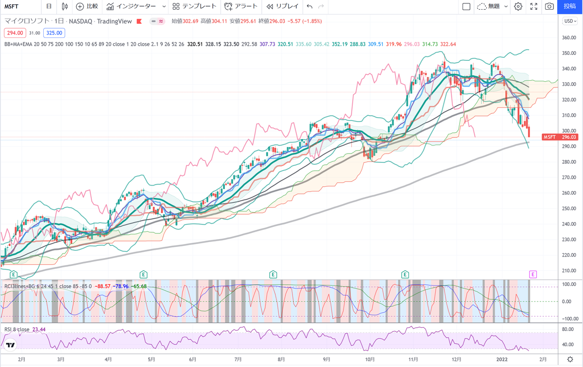Image resolution: width=583 pixels, height=367 pixels.
Task: Undo the last chart action
Action: 309,6
